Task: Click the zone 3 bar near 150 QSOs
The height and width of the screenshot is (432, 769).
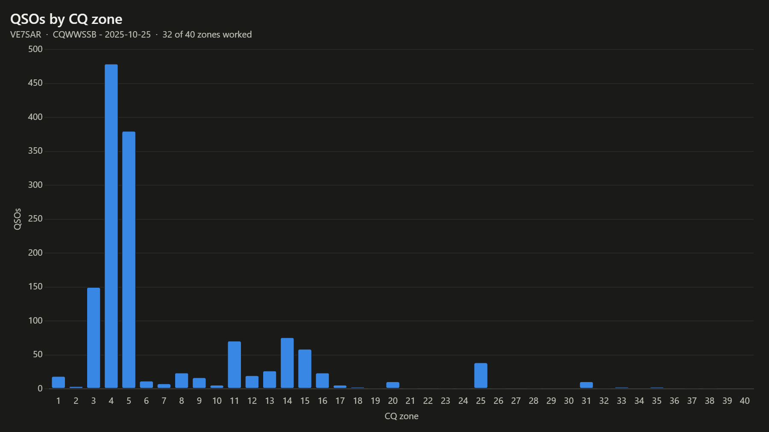Action: point(94,338)
